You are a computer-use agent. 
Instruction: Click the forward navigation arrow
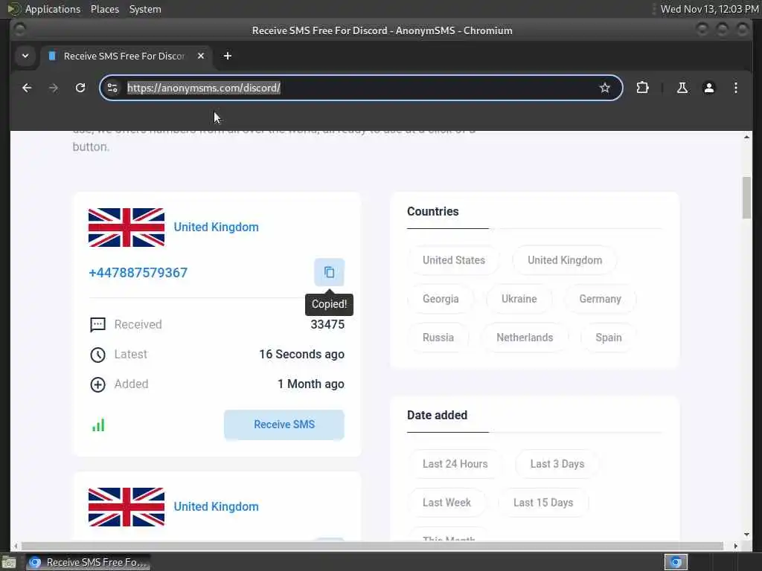pos(54,88)
